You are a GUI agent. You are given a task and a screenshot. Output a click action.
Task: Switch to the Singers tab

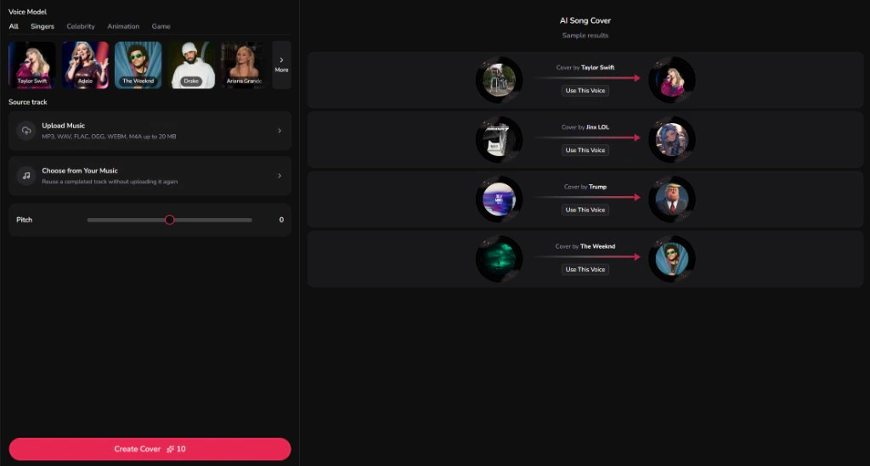tap(42, 26)
